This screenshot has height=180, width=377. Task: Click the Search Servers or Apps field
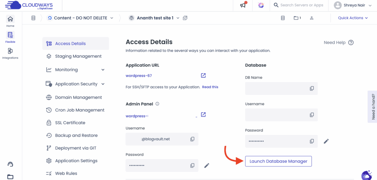(x=302, y=5)
